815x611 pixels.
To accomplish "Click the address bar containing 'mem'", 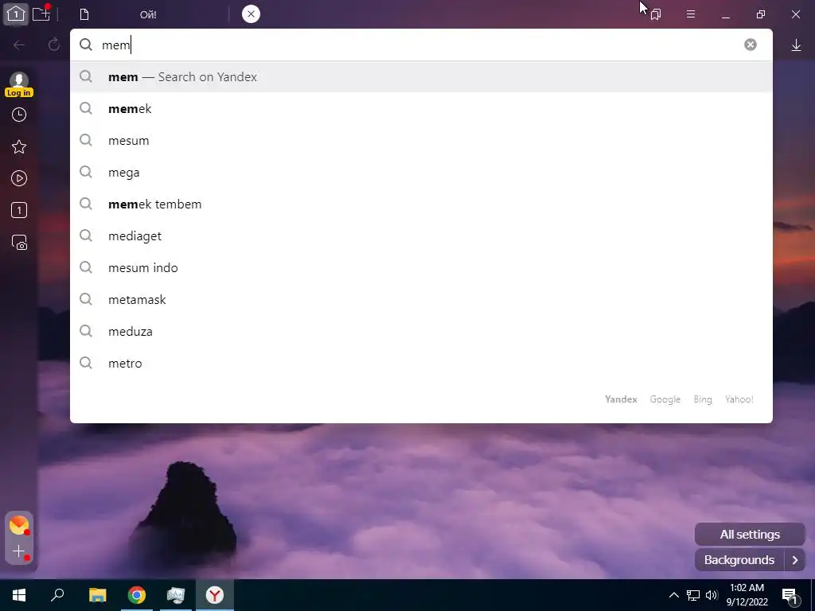I will tap(421, 45).
